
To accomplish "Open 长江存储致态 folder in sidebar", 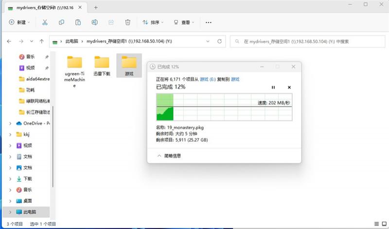I will pyautogui.click(x=34, y=112).
